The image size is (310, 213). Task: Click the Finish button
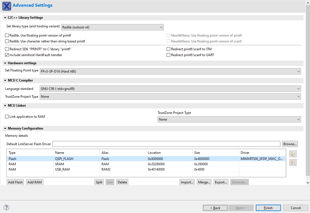268,208
